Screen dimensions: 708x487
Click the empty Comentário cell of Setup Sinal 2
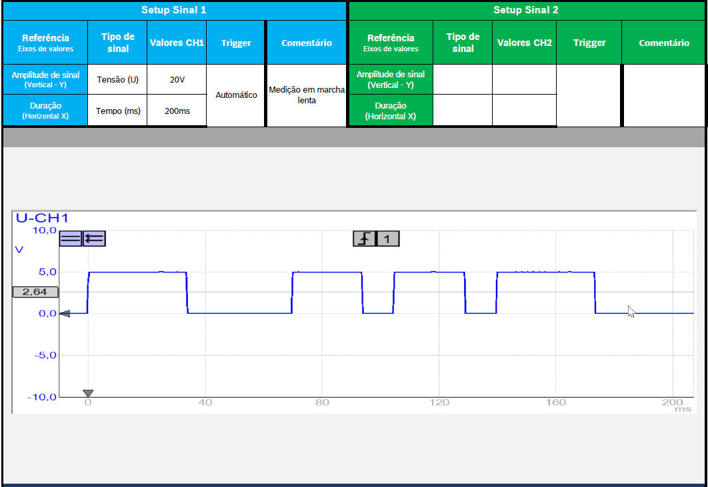(663, 95)
